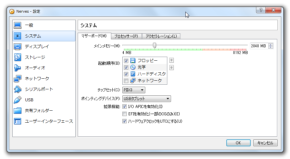Click the Audio (オーディオ) speaker icon
Image resolution: width=290 pixels, height=159 pixels.
[x=18, y=68]
